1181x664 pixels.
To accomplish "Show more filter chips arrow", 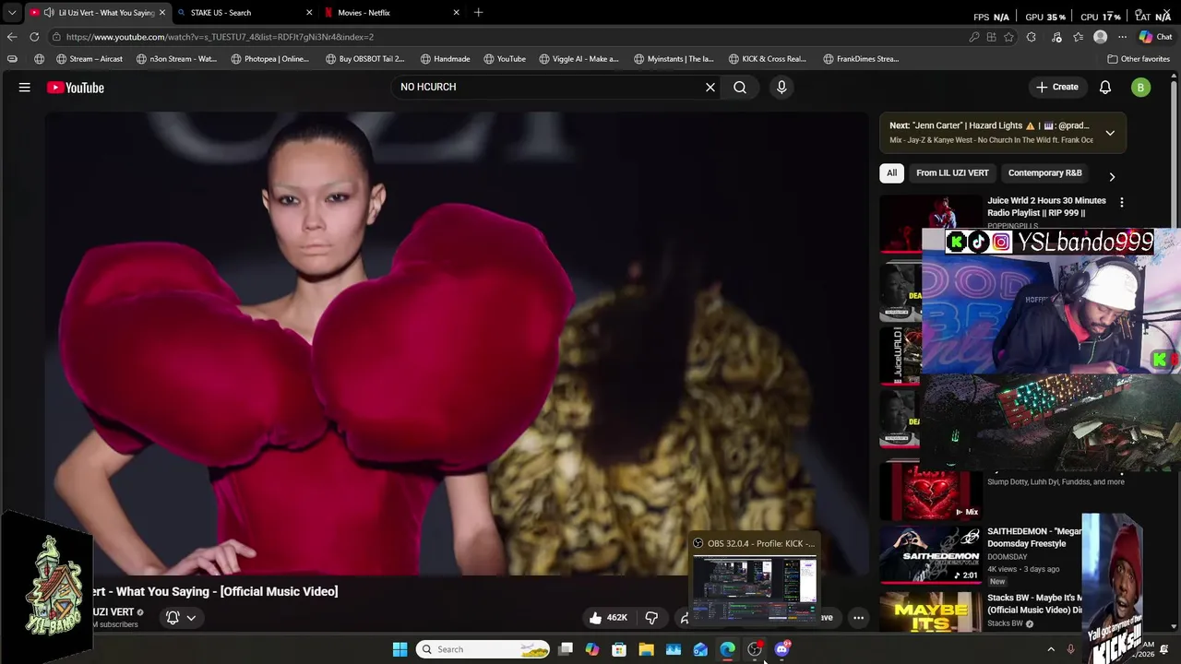I will [x=1112, y=176].
